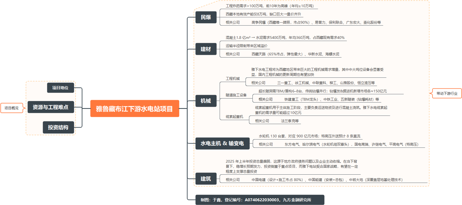The image size is (462, 205).
Task: Select text 运输半径限制带来区域溢价
Action: coord(247,46)
